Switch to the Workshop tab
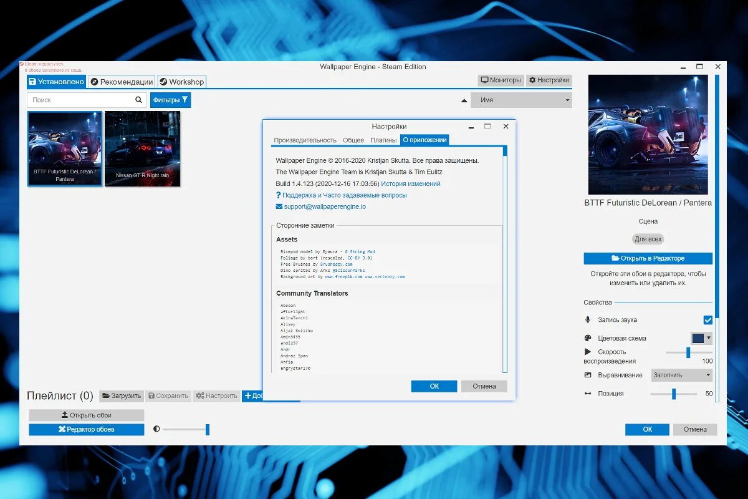748x499 pixels. point(181,82)
